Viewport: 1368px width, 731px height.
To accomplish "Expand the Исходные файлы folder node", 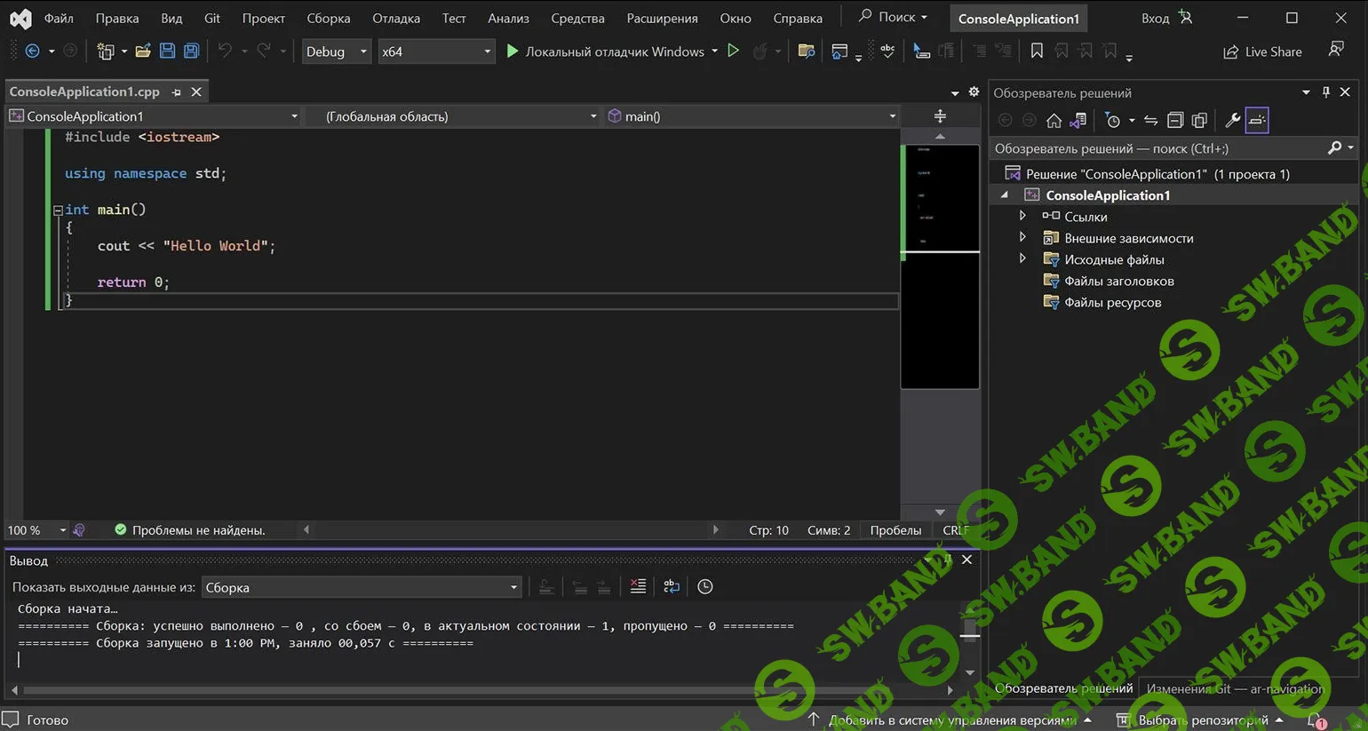I will pos(1022,259).
